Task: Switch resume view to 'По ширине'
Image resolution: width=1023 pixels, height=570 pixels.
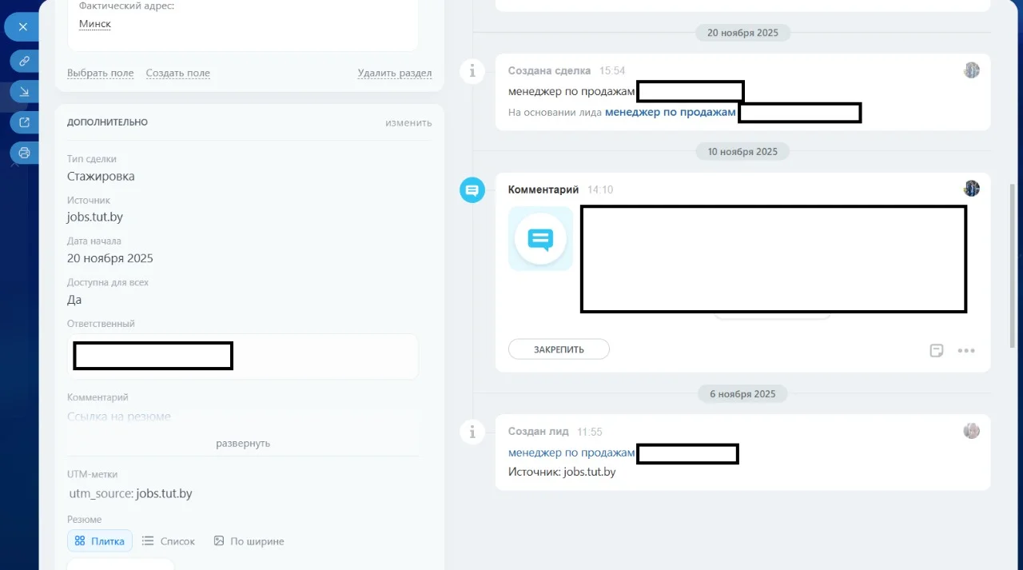Action: click(249, 541)
